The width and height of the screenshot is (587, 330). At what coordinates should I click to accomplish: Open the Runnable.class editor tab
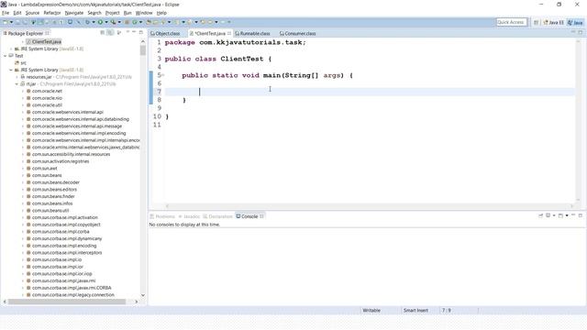point(253,33)
